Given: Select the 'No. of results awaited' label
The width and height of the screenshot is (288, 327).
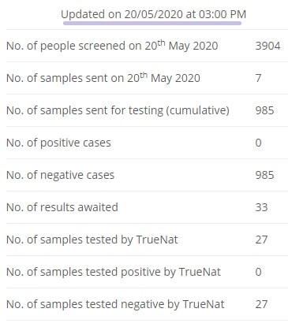Looking at the screenshot, I should click(x=62, y=207).
